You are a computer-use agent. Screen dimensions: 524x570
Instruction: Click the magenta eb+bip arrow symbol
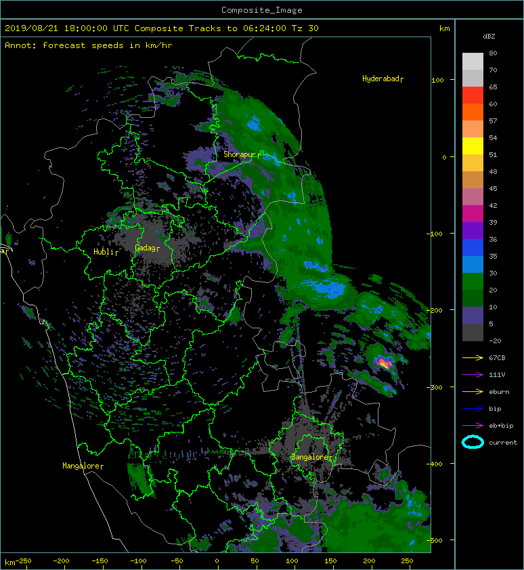coord(473,425)
